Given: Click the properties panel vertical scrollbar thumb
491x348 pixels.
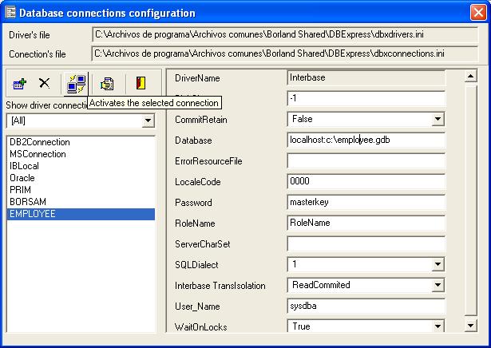Looking at the screenshot, I should tap(471, 200).
